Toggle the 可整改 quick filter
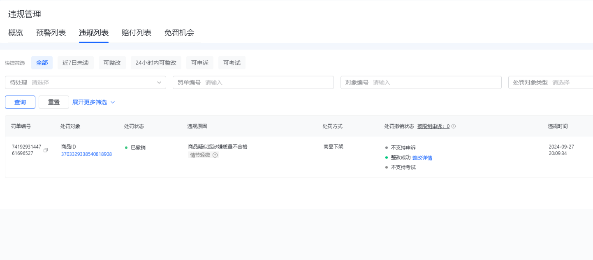The height and width of the screenshot is (260, 593). tap(112, 63)
